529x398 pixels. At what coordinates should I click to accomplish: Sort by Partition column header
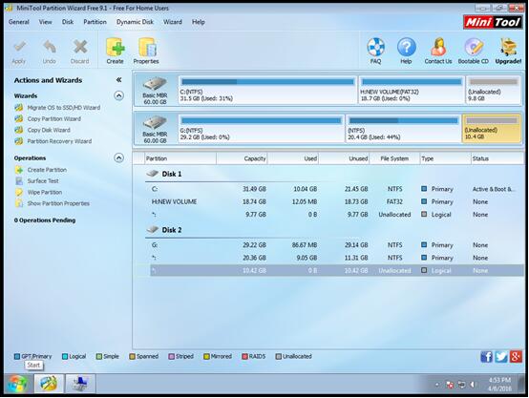point(180,158)
